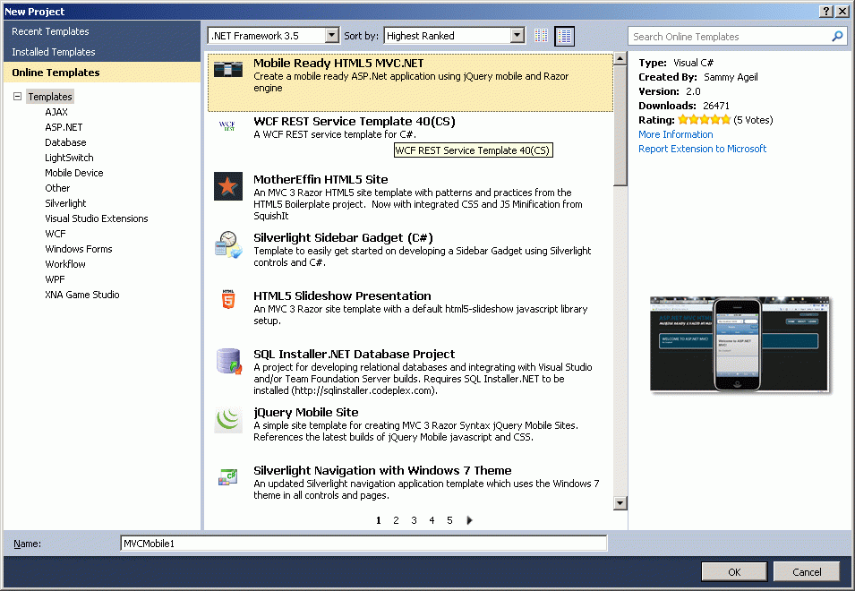This screenshot has width=855, height=591.
Task: Go to results page 2
Action: [x=396, y=520]
